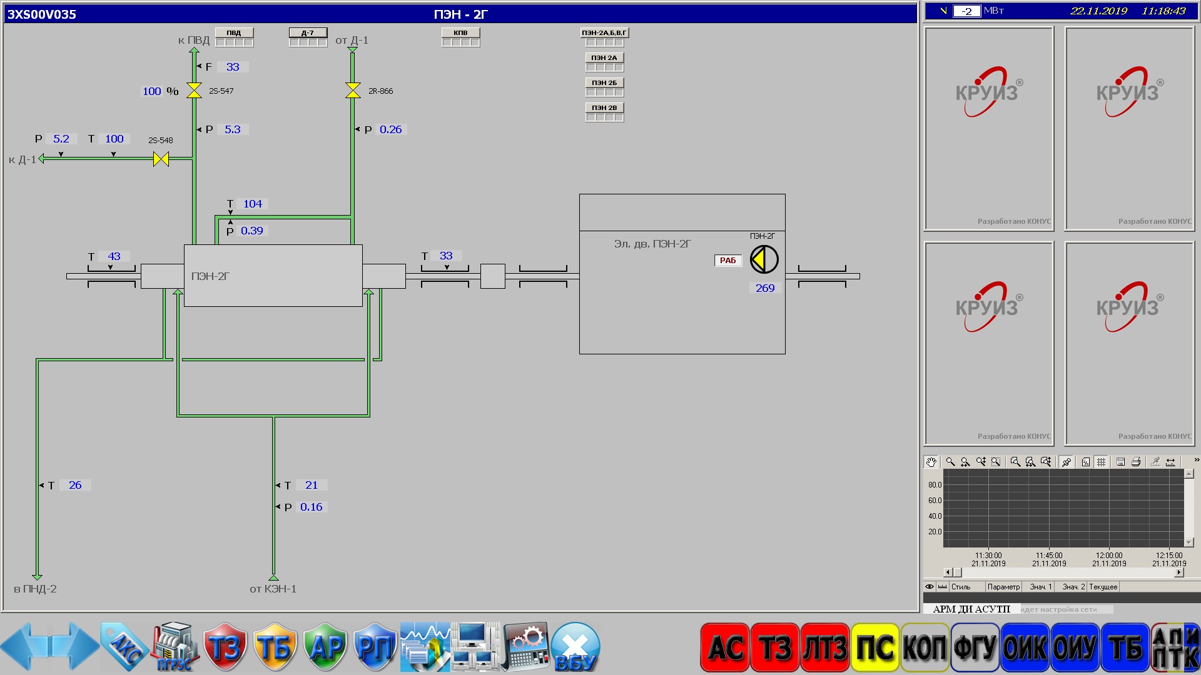The image size is (1201, 675).
Task: Click the Знач. 2 column header
Action: [1072, 587]
